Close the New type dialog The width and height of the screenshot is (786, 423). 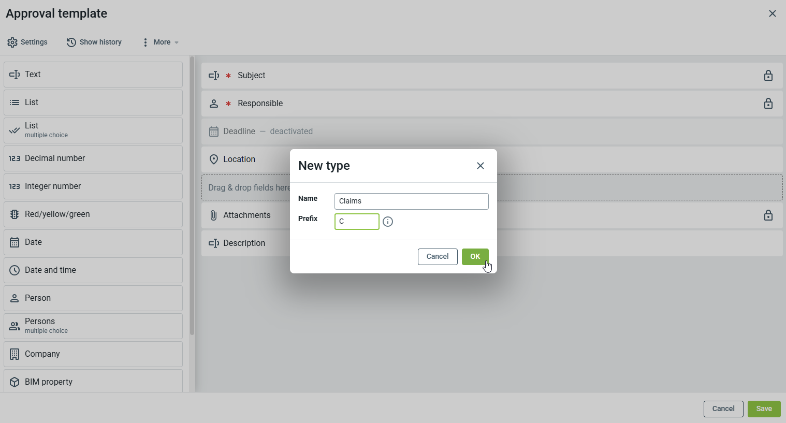481,166
